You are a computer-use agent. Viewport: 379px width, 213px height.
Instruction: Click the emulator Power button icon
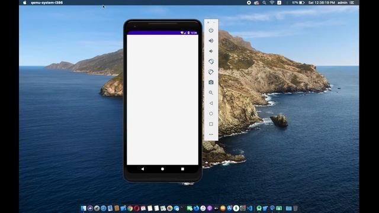(211, 30)
